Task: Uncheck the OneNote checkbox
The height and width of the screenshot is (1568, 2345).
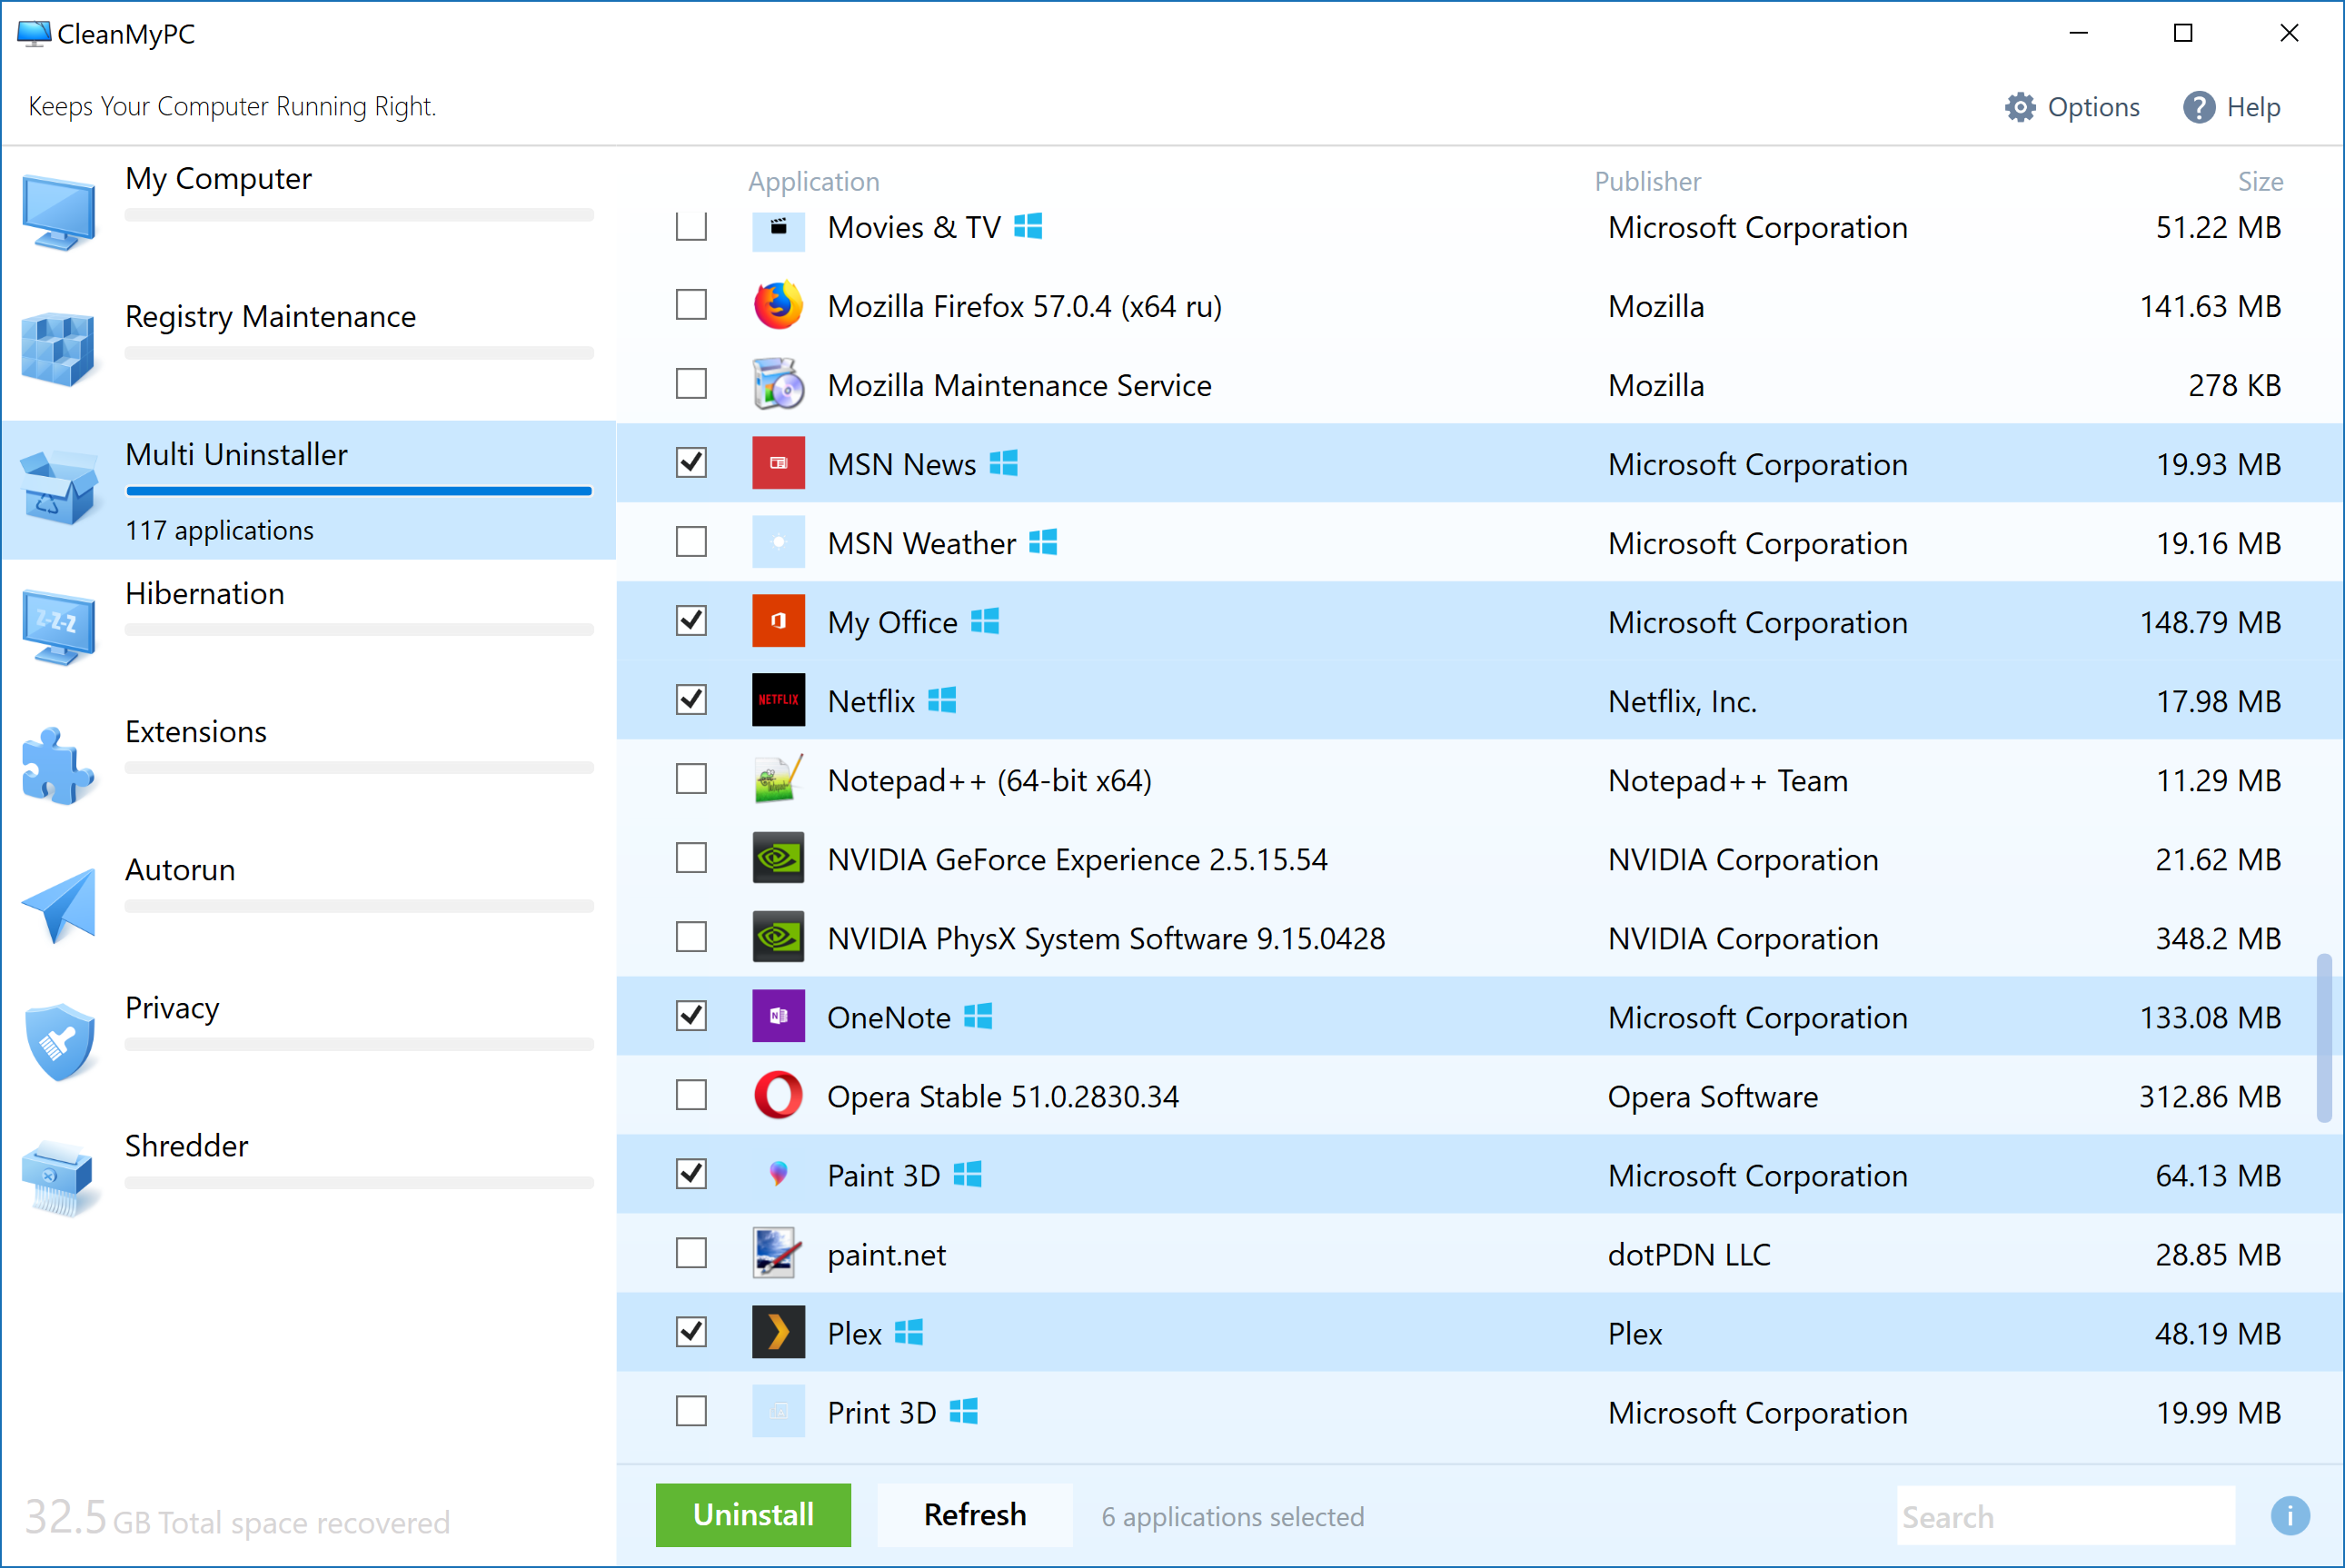Action: coord(691,1016)
